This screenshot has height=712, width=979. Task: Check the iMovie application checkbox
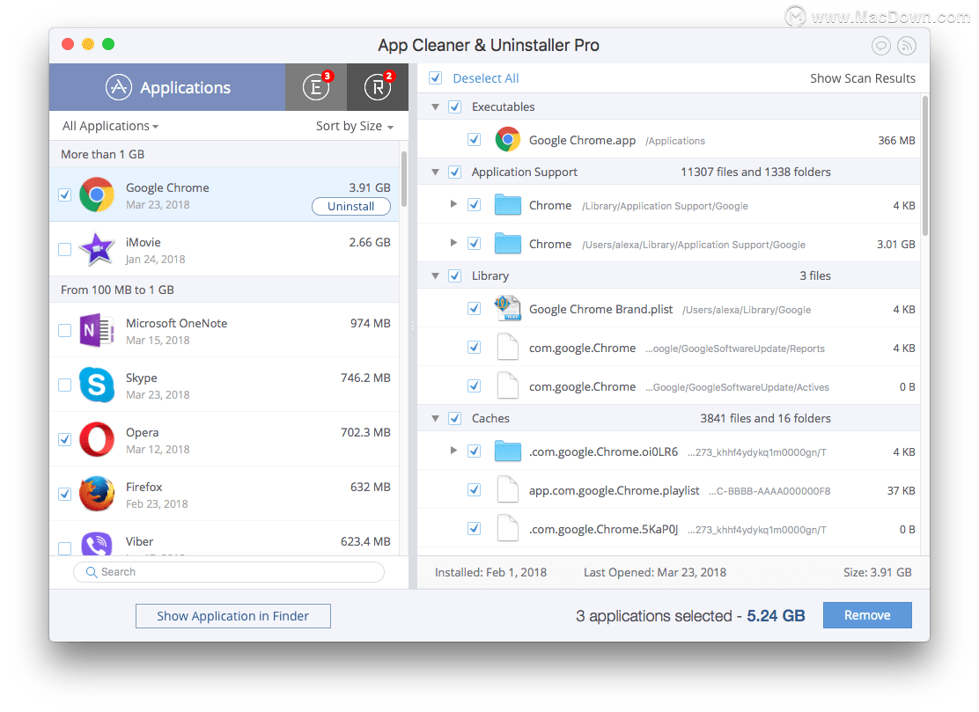(x=65, y=250)
